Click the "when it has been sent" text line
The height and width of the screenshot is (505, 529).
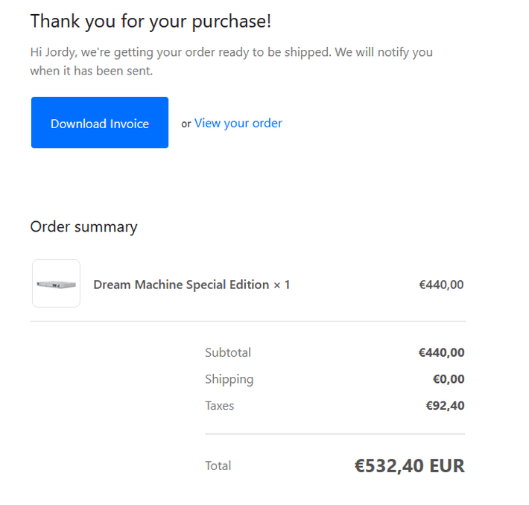point(92,72)
